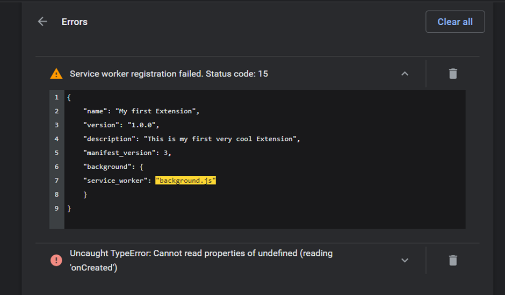Click line number 9 in the gutter
The height and width of the screenshot is (295, 505).
[x=57, y=208]
